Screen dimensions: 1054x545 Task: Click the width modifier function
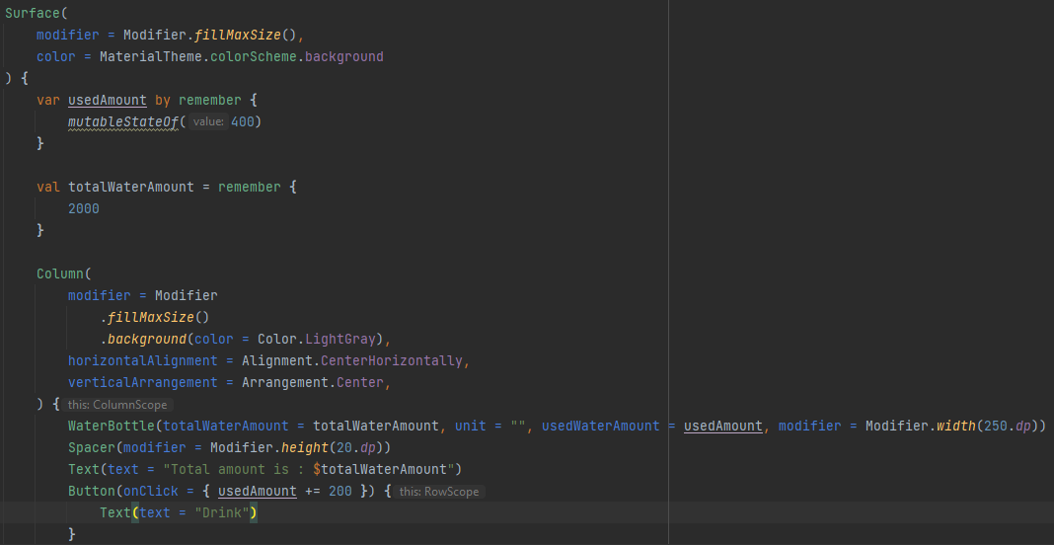pos(956,426)
